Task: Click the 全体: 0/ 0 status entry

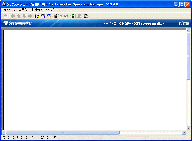Action: [x=40, y=138]
